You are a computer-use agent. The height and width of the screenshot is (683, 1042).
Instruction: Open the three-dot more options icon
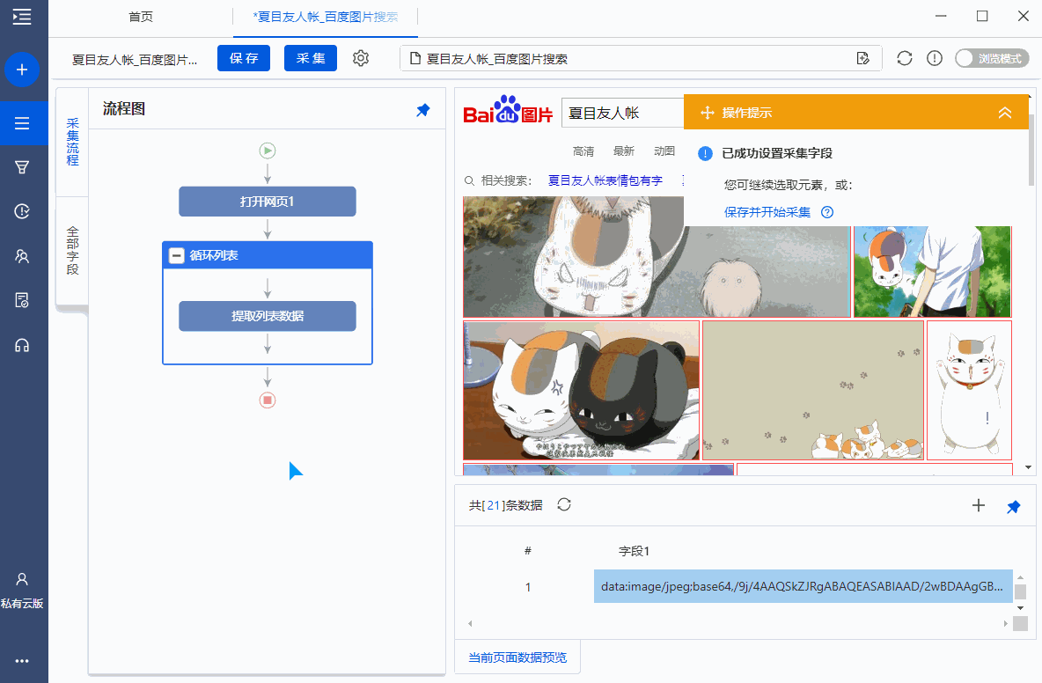(x=22, y=661)
